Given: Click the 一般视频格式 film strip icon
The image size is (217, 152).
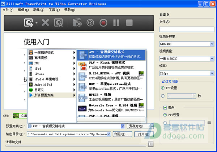Looking at the screenshot, I should coord(31,53).
